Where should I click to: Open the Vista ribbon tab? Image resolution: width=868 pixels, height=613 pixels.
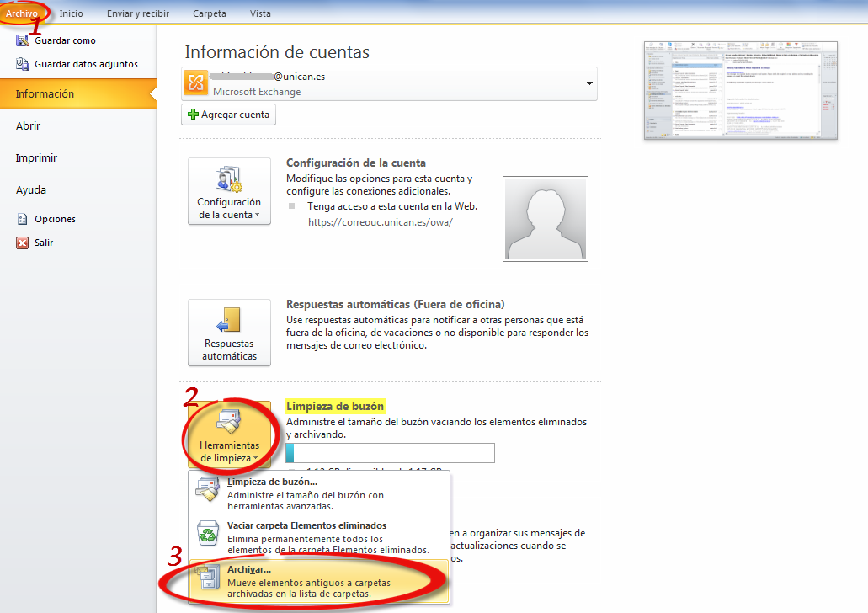260,13
